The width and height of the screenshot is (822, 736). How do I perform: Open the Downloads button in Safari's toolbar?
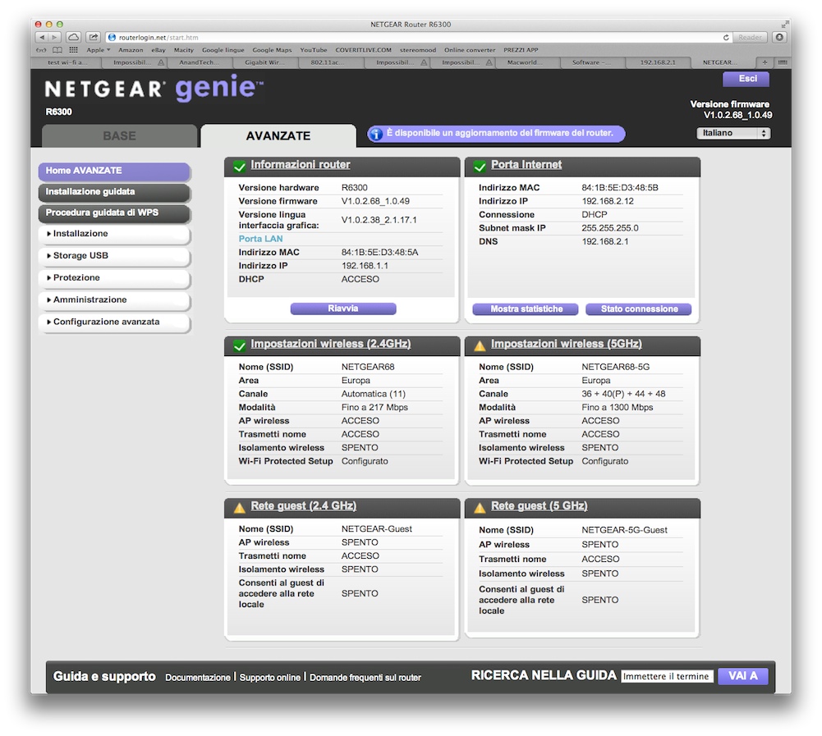779,37
